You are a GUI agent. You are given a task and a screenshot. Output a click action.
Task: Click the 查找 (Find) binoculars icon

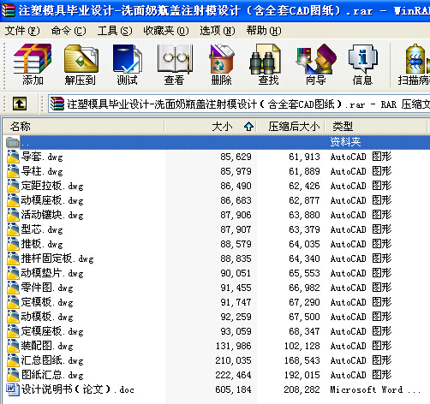click(x=266, y=59)
